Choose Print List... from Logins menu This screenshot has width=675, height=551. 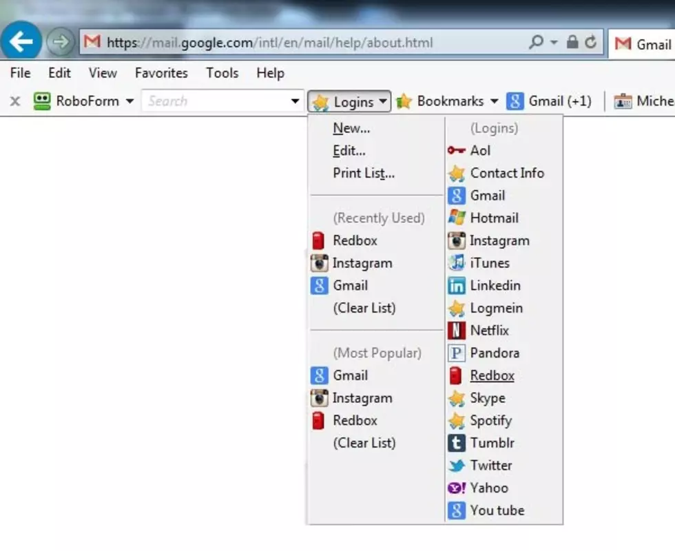pyautogui.click(x=364, y=173)
